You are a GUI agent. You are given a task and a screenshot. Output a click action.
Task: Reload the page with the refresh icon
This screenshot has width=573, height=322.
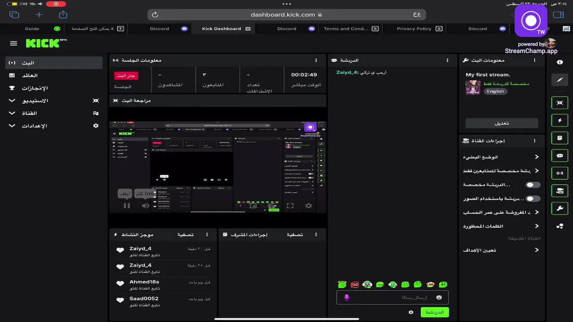click(155, 15)
